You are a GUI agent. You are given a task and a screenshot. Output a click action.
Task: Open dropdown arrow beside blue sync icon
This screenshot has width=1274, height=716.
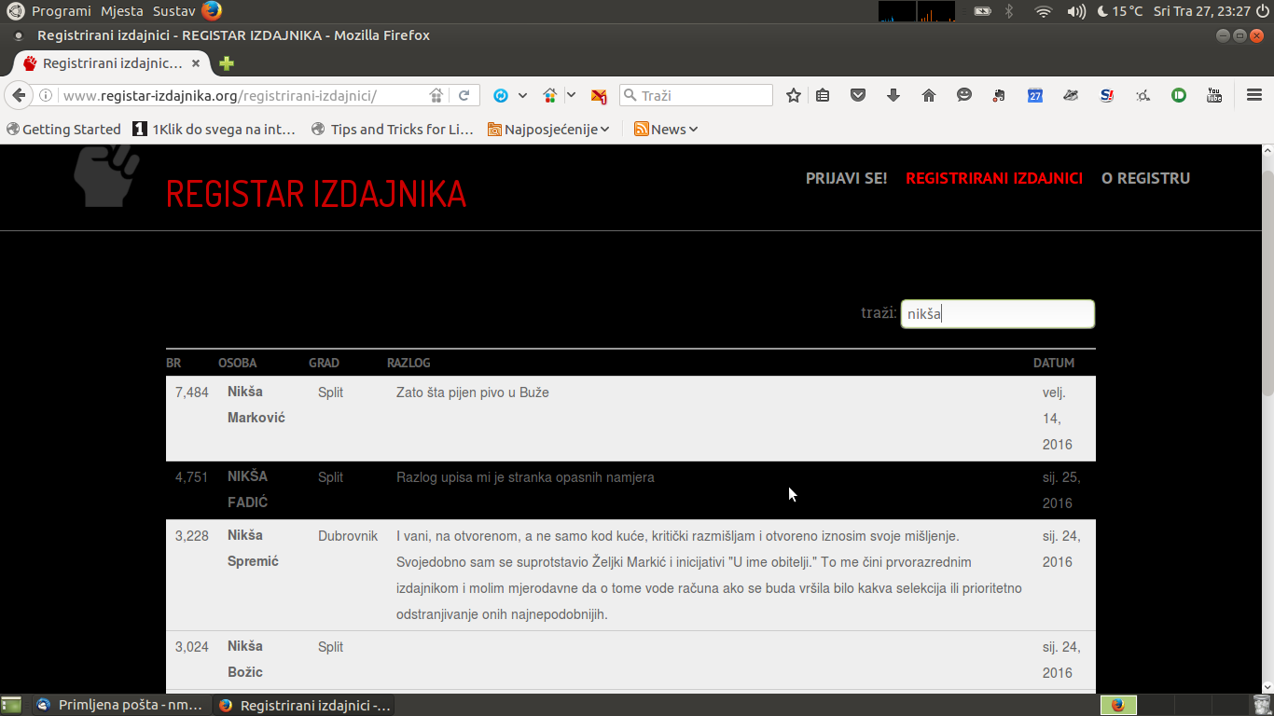coord(522,95)
